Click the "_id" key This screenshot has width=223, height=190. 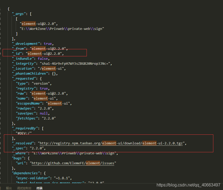click(x=17, y=54)
